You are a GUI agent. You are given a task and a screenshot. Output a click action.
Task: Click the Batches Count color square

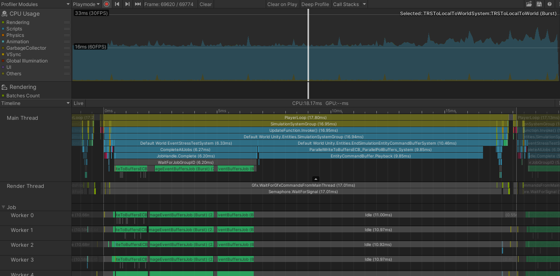3,96
